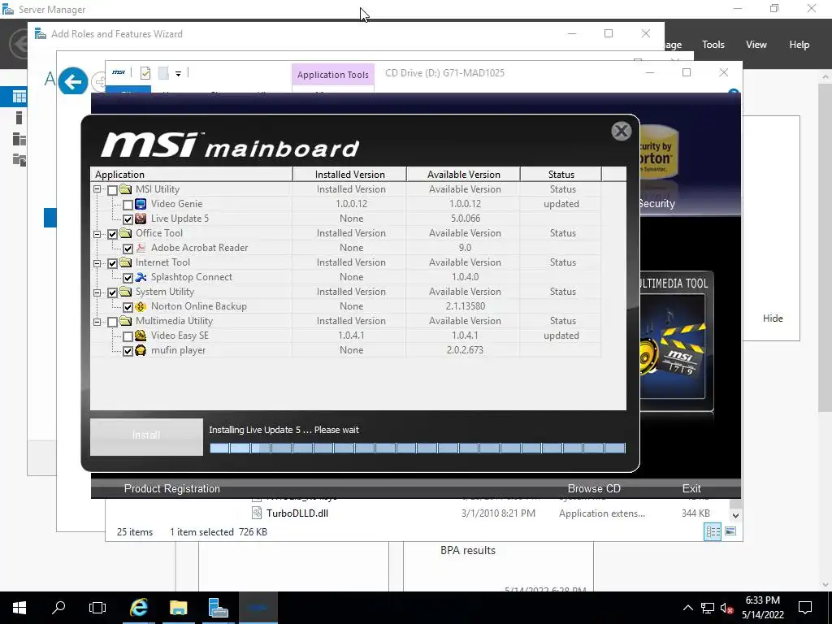
Task: Collapse the Office Tool tree node
Action: (x=97, y=234)
